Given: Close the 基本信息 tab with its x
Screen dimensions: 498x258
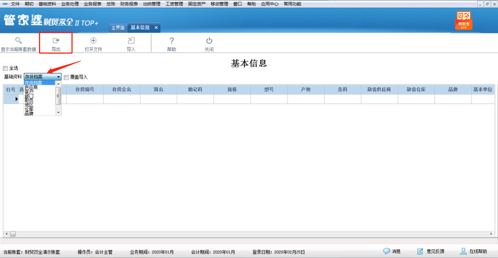Looking at the screenshot, I should [x=156, y=28].
